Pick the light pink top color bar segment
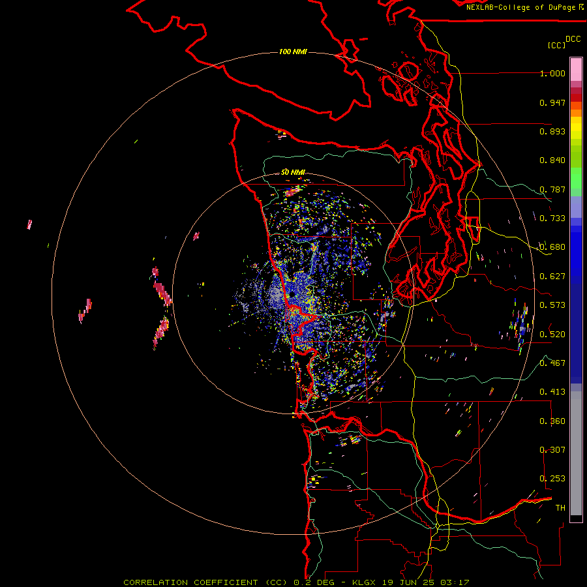The height and width of the screenshot is (587, 587). pos(576,70)
